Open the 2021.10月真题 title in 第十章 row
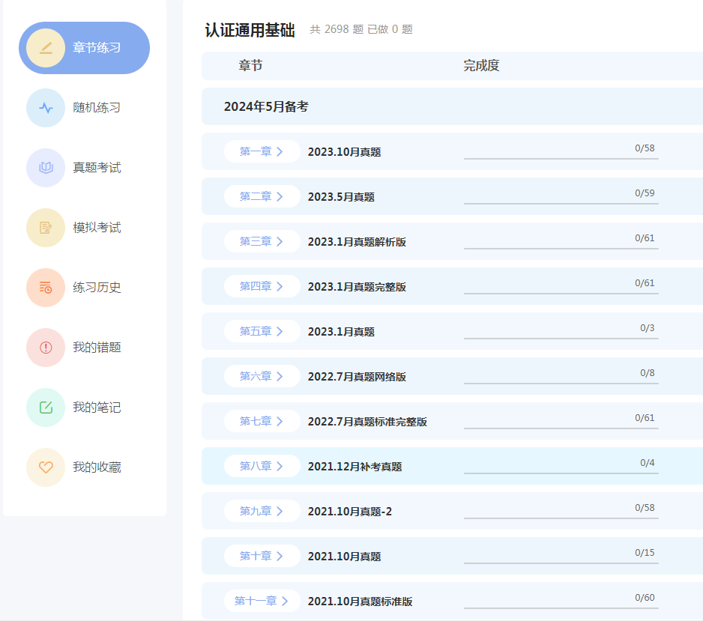Viewport: 703px width, 621px height. pos(344,557)
